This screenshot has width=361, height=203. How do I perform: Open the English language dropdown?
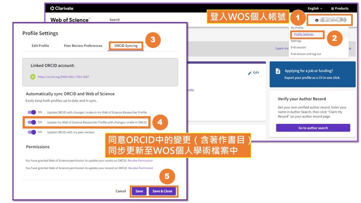click(315, 8)
